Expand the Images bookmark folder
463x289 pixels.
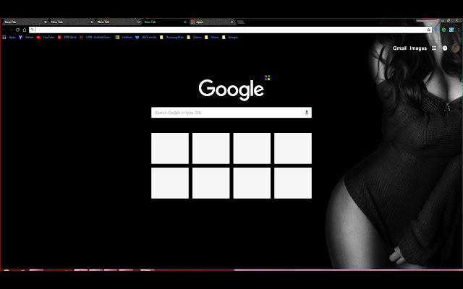pos(230,37)
